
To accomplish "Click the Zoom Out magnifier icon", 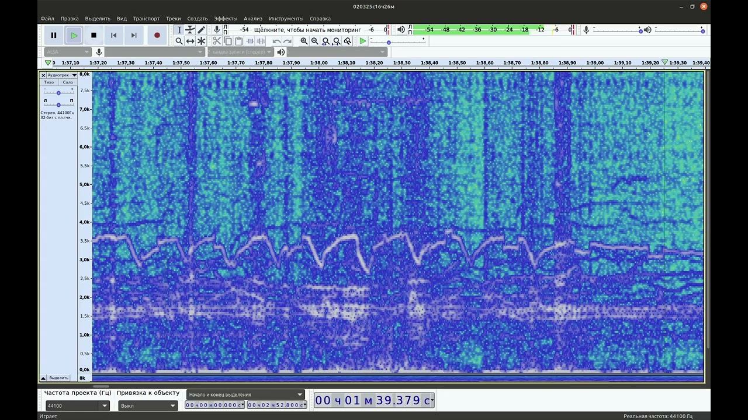I will [315, 41].
